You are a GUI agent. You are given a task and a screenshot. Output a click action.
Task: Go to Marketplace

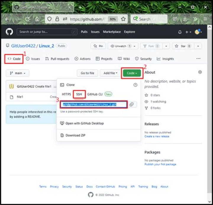pyautogui.click(x=112, y=32)
